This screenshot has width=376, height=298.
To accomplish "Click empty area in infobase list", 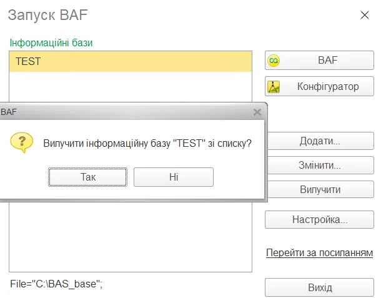I will (x=131, y=237).
